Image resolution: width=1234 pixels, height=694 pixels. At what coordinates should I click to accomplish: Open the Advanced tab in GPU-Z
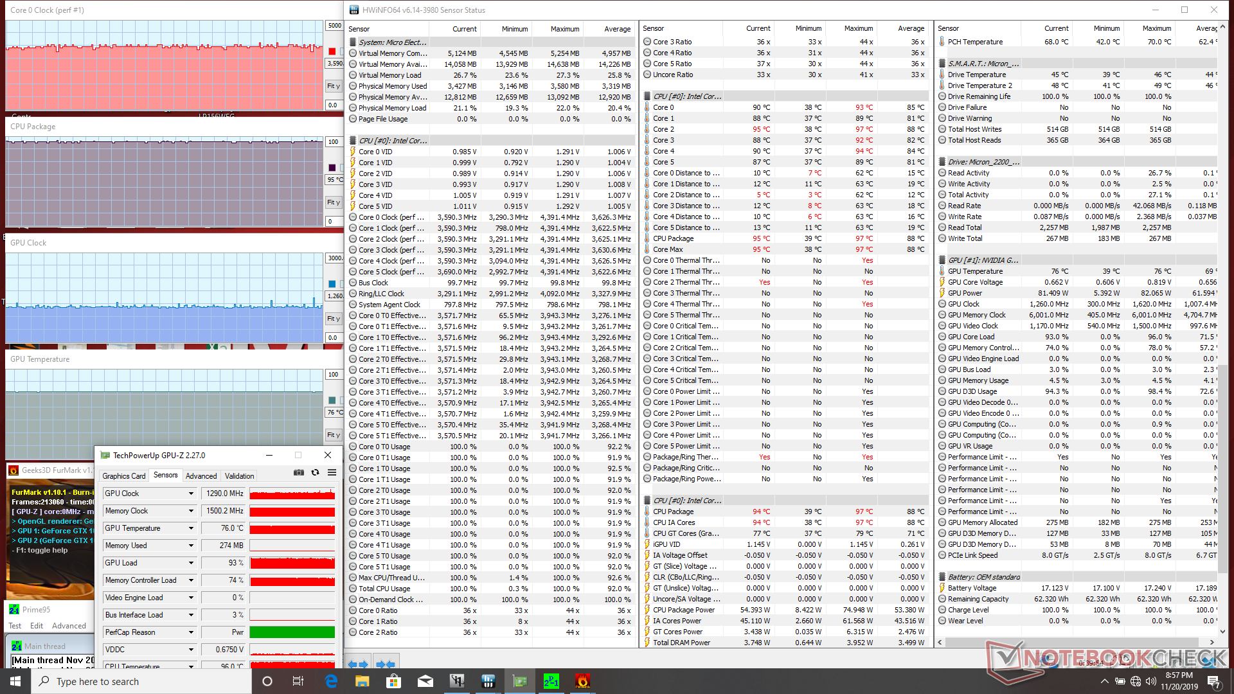201,476
